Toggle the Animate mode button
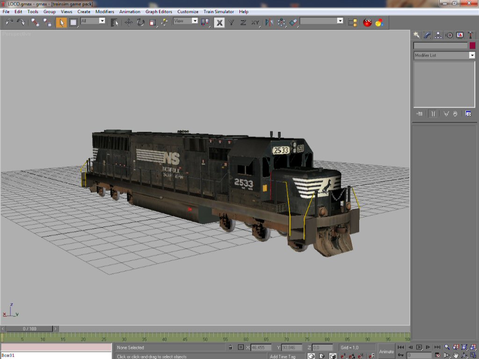479x359 pixels. (386, 352)
